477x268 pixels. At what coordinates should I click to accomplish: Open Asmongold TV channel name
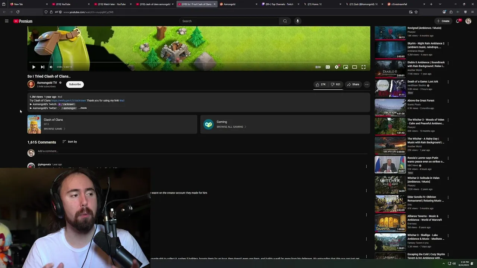tap(47, 83)
